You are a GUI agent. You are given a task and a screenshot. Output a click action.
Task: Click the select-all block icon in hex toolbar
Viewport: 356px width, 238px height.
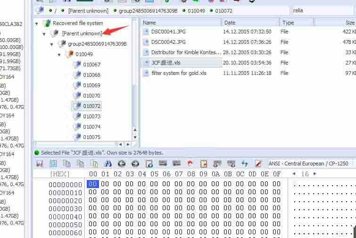click(53, 164)
